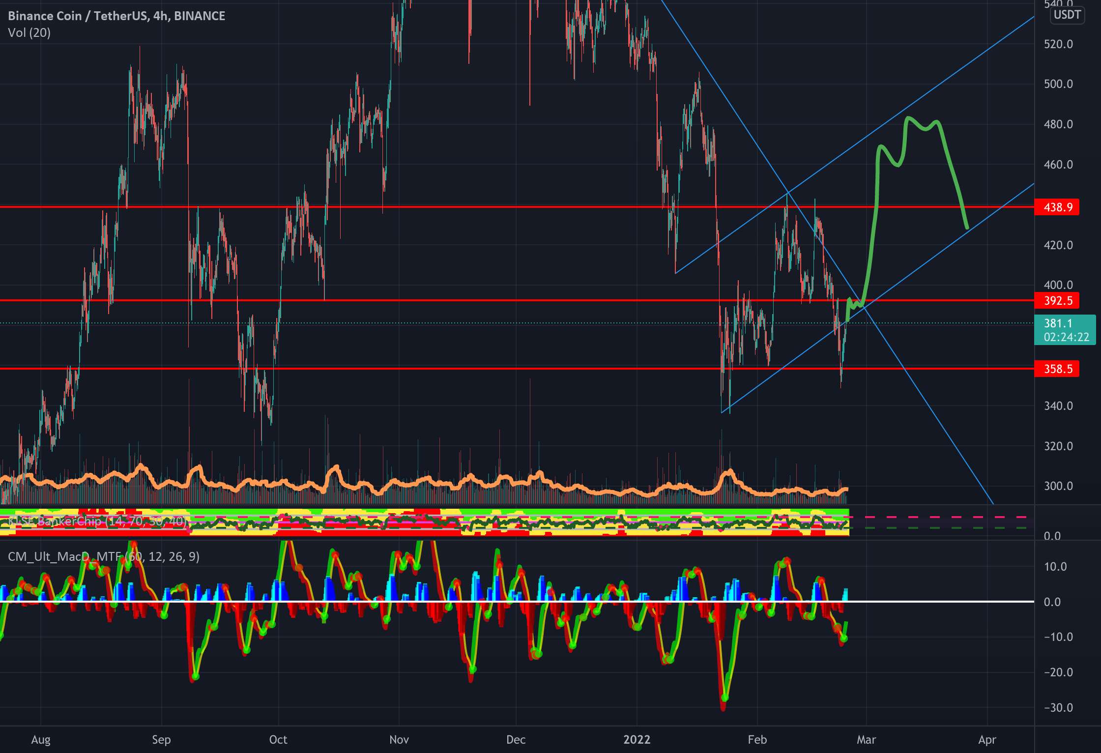Click the Feb label on time axis
1101x753 pixels.
[x=757, y=740]
